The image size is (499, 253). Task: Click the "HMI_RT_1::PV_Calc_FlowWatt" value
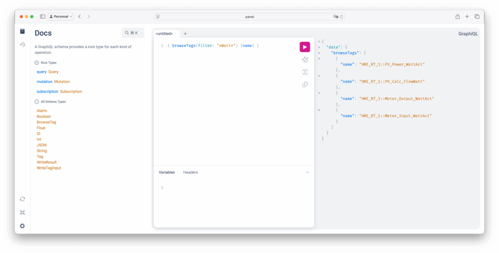point(392,82)
